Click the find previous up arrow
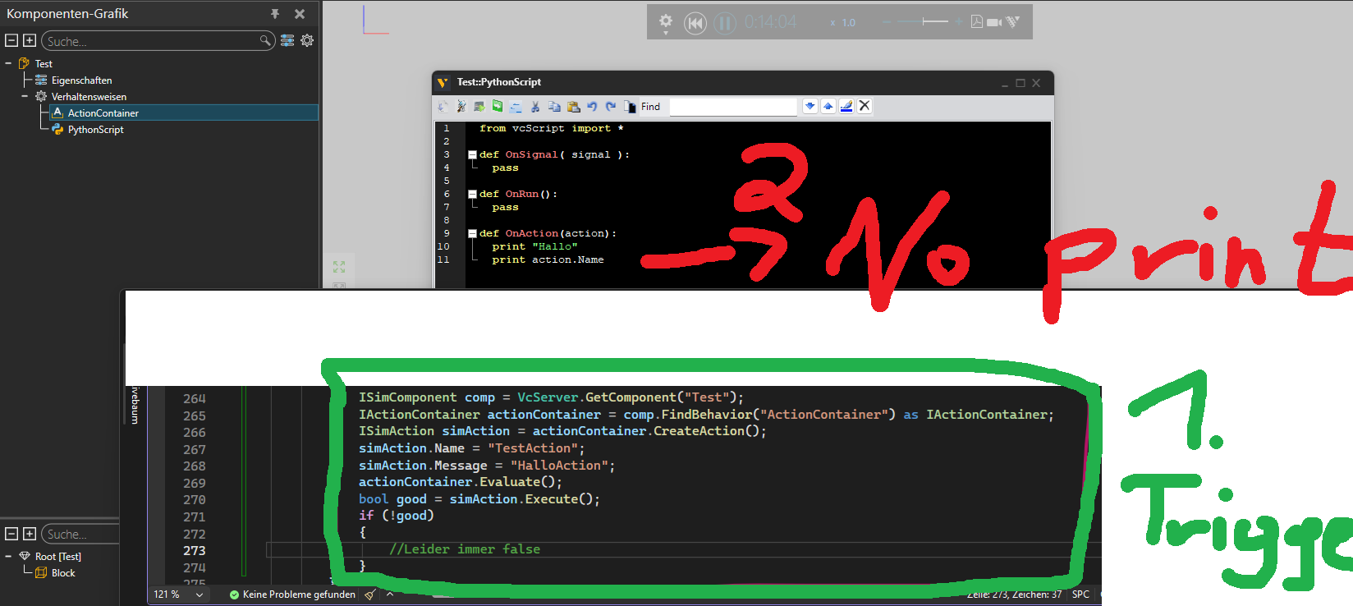This screenshot has width=1353, height=606. click(828, 106)
